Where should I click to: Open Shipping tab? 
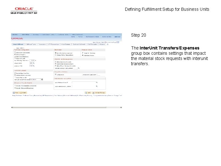tap(102, 44)
